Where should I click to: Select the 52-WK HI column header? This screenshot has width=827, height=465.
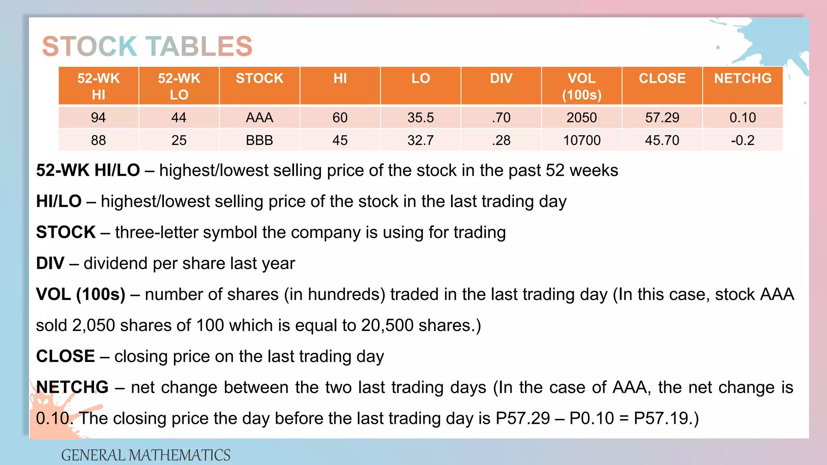[99, 86]
